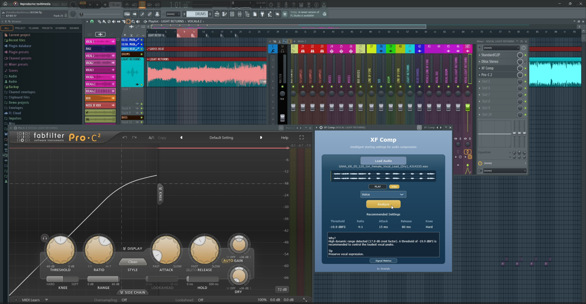Click Help in Pro-C 2 header
The width and height of the screenshot is (586, 304).
(x=284, y=138)
